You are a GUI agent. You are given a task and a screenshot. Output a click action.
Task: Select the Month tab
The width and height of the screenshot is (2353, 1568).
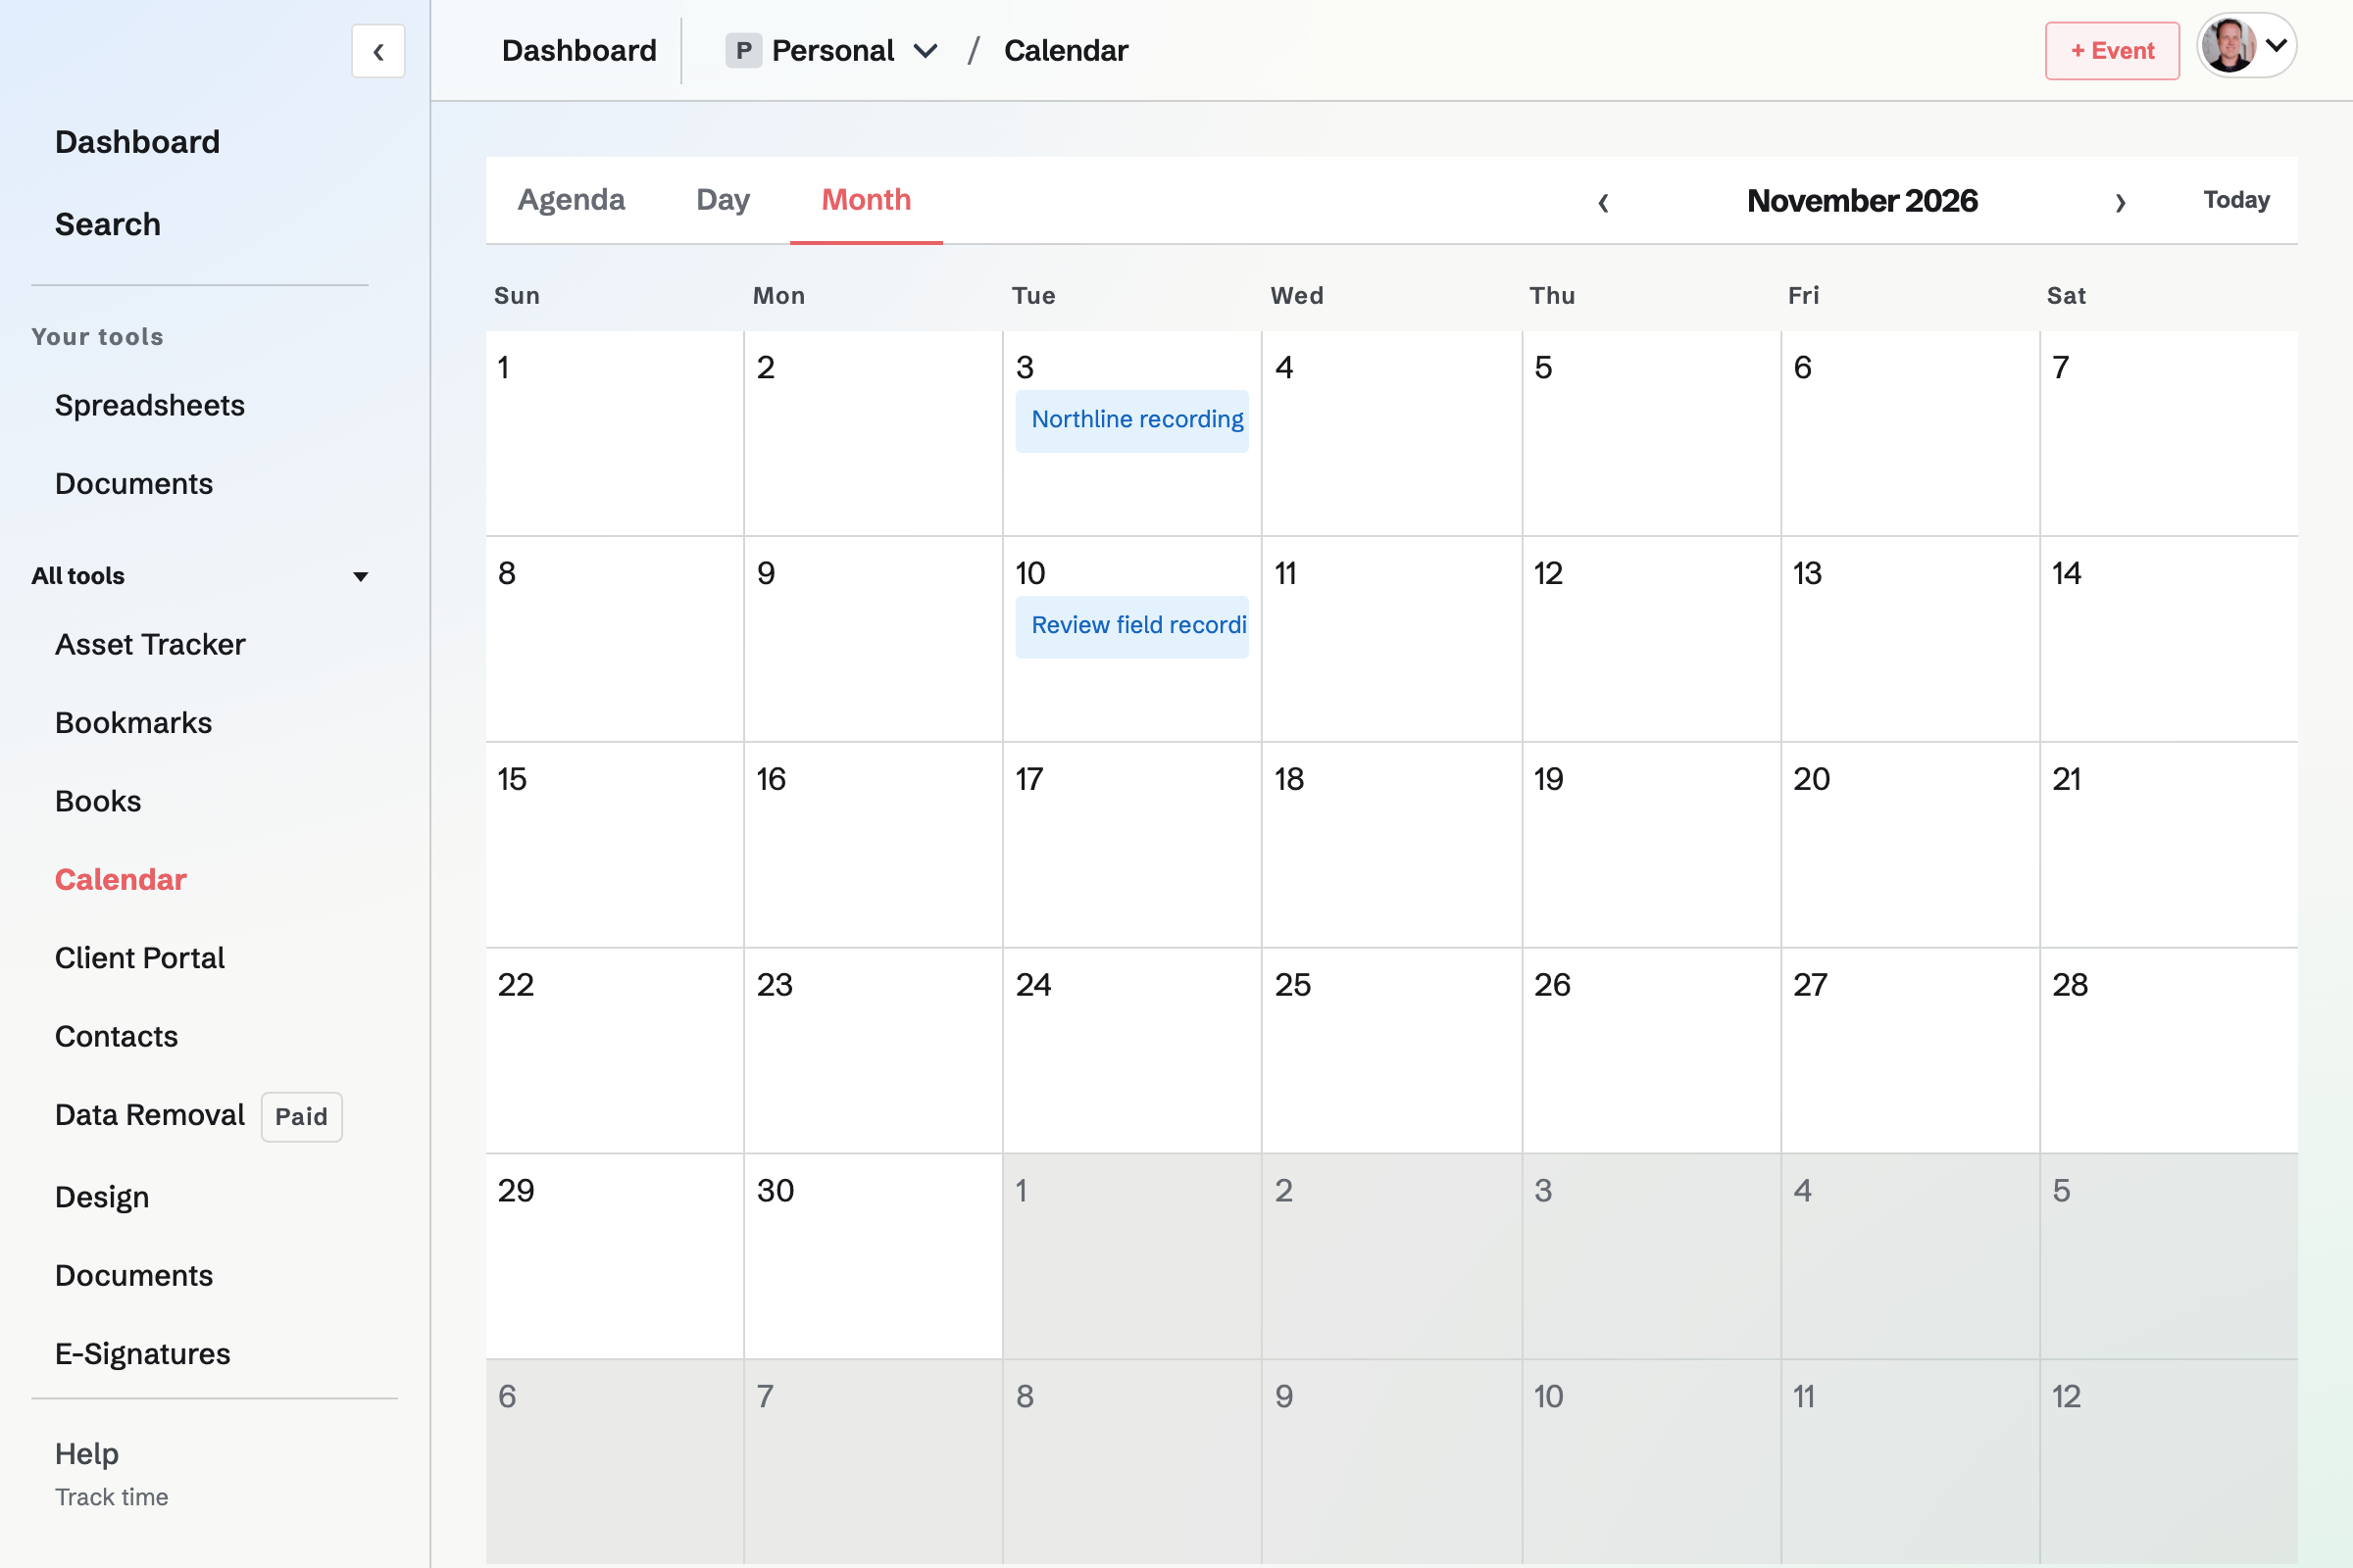(x=867, y=200)
